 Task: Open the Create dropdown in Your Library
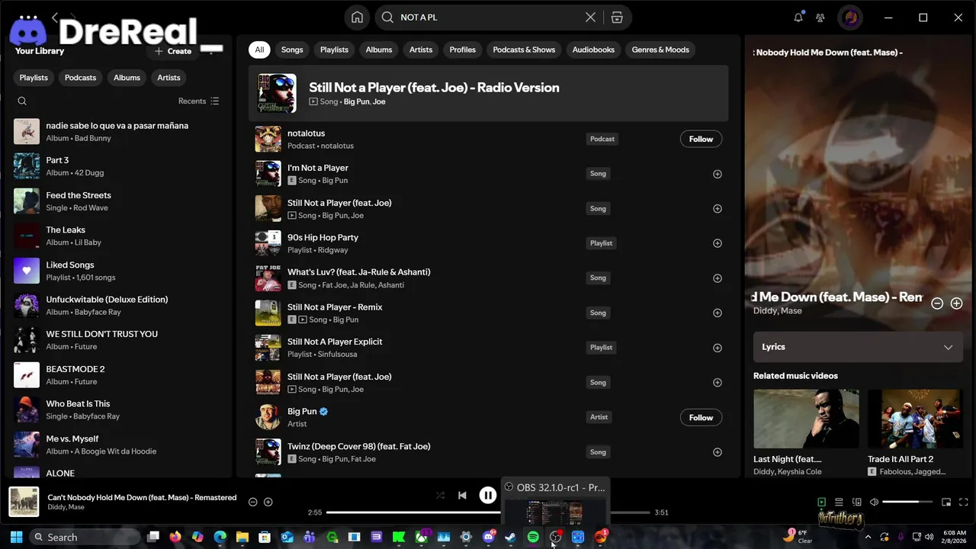[173, 51]
